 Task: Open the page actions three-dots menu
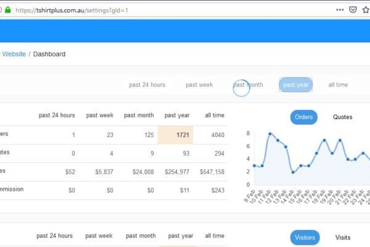[340, 10]
